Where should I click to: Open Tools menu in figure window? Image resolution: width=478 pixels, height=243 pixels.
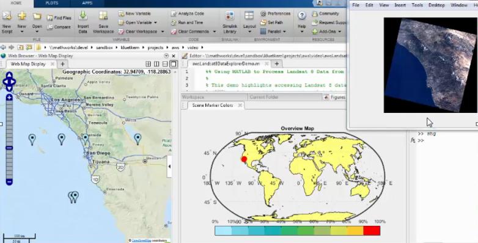(x=417, y=5)
